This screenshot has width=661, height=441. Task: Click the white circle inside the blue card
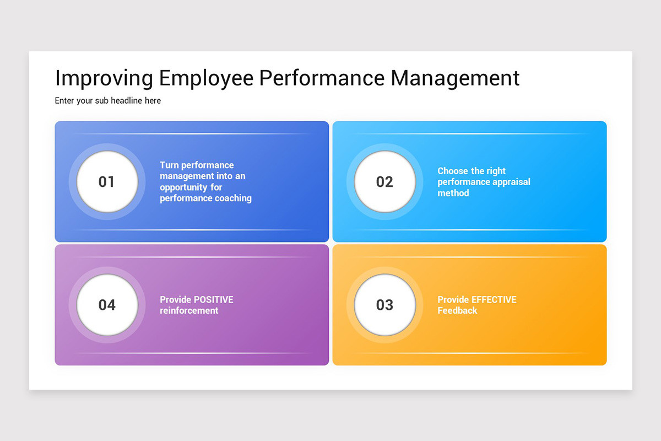(108, 182)
